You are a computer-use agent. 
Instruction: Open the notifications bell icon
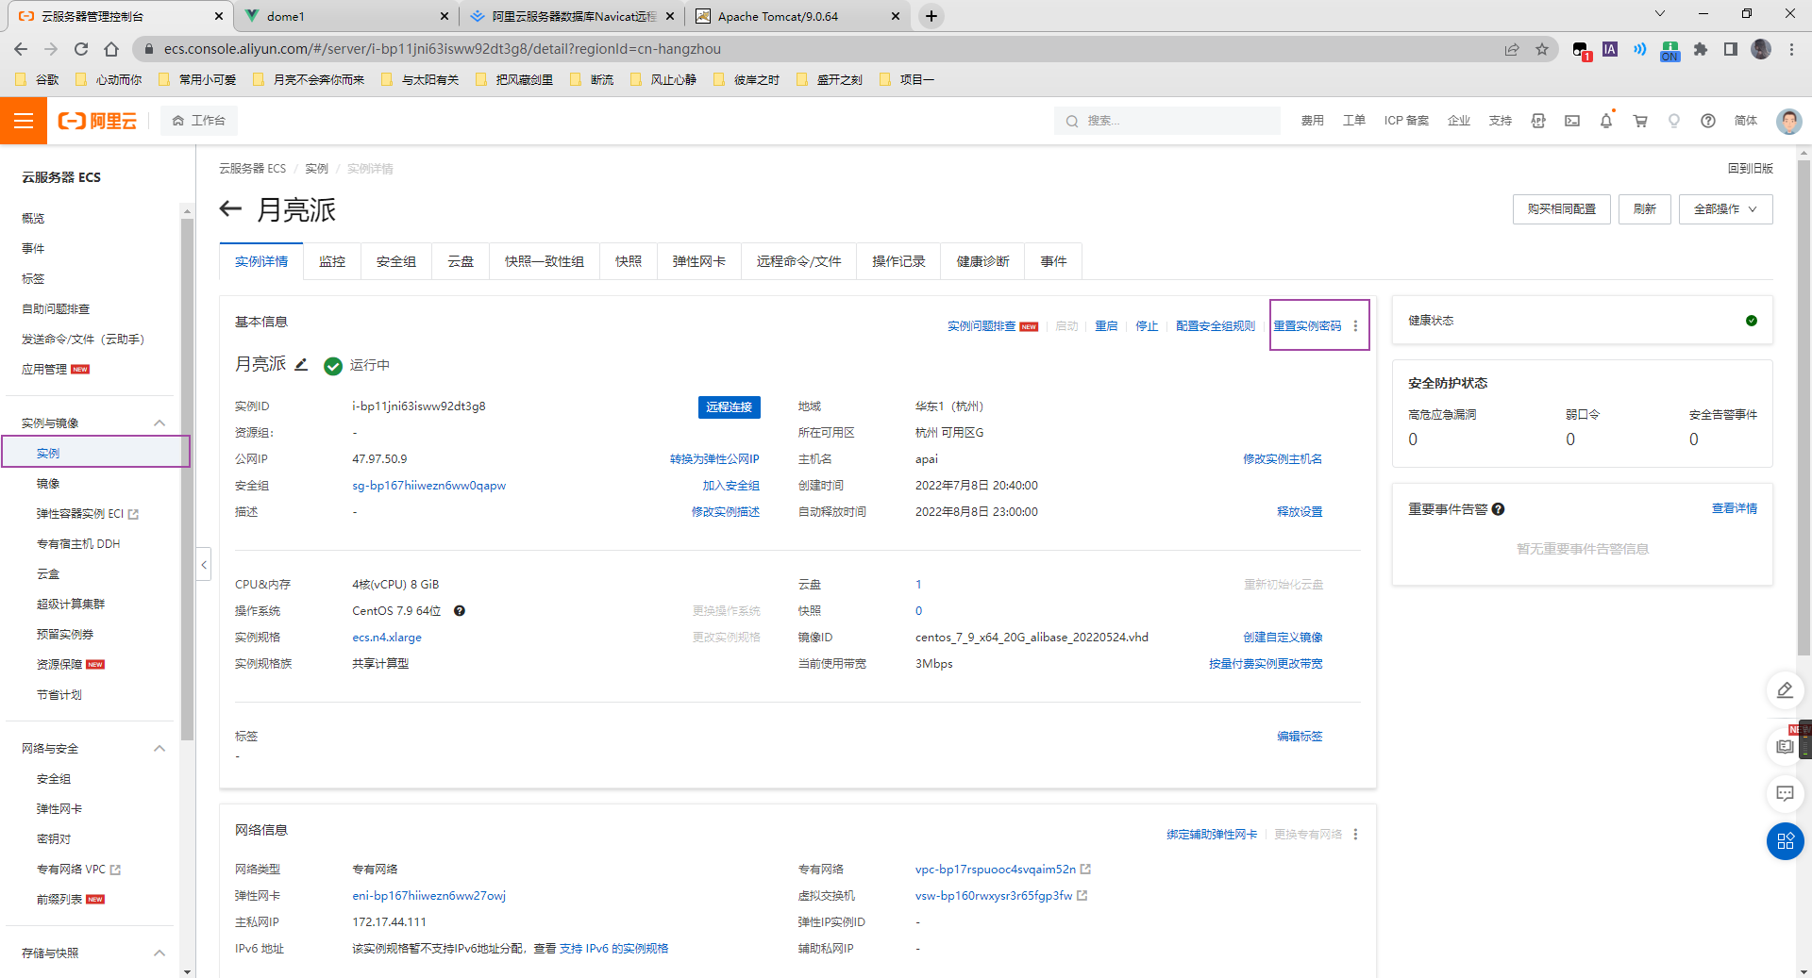pyautogui.click(x=1606, y=121)
